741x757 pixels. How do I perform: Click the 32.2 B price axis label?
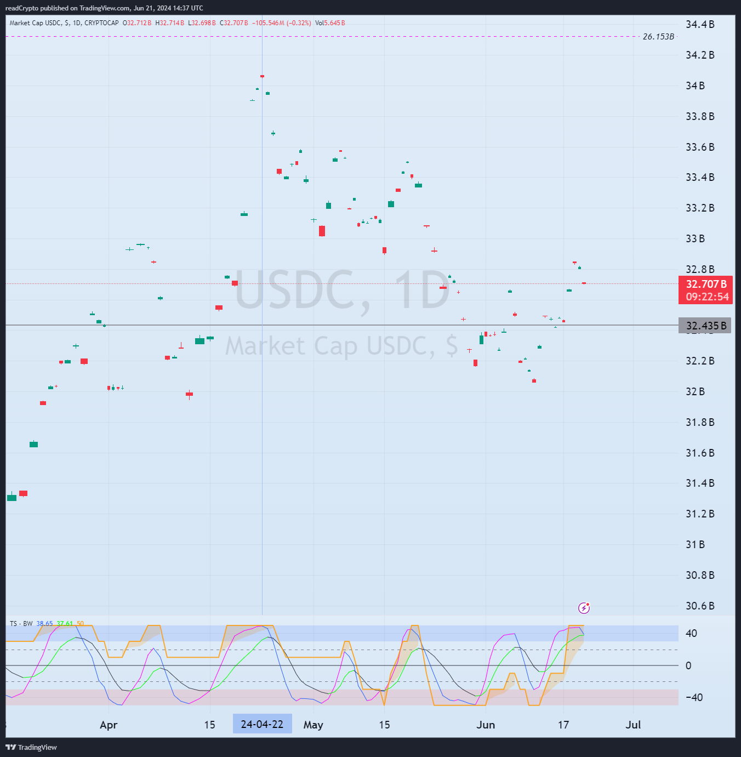click(700, 361)
